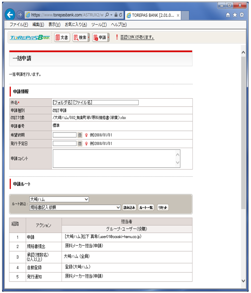Click hint bulb beside 希望納期
Image resolution: width=251 pixels, height=293 pixels.
point(86,135)
